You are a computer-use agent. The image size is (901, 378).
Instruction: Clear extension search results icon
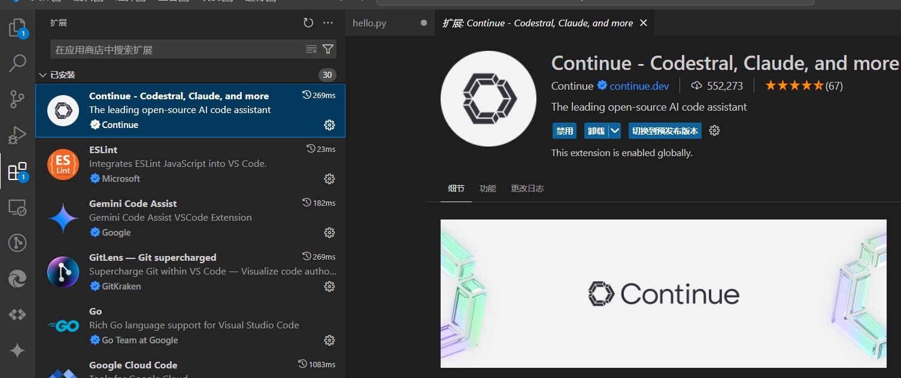click(311, 49)
